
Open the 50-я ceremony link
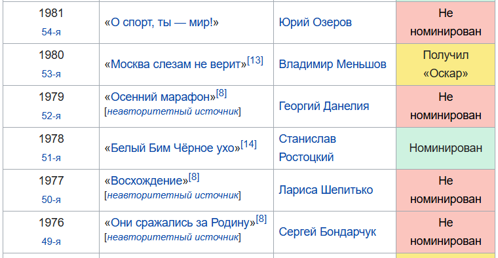click(x=51, y=200)
